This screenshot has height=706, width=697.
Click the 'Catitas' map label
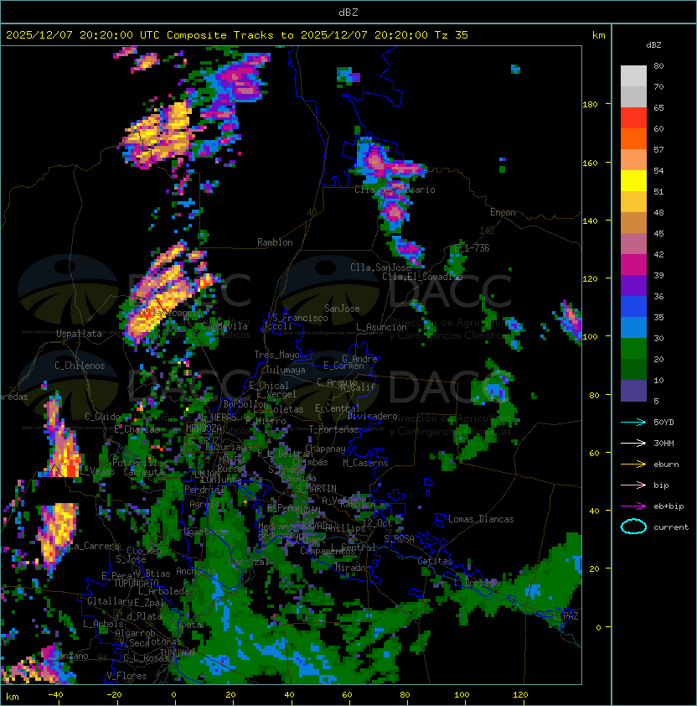[x=435, y=561]
